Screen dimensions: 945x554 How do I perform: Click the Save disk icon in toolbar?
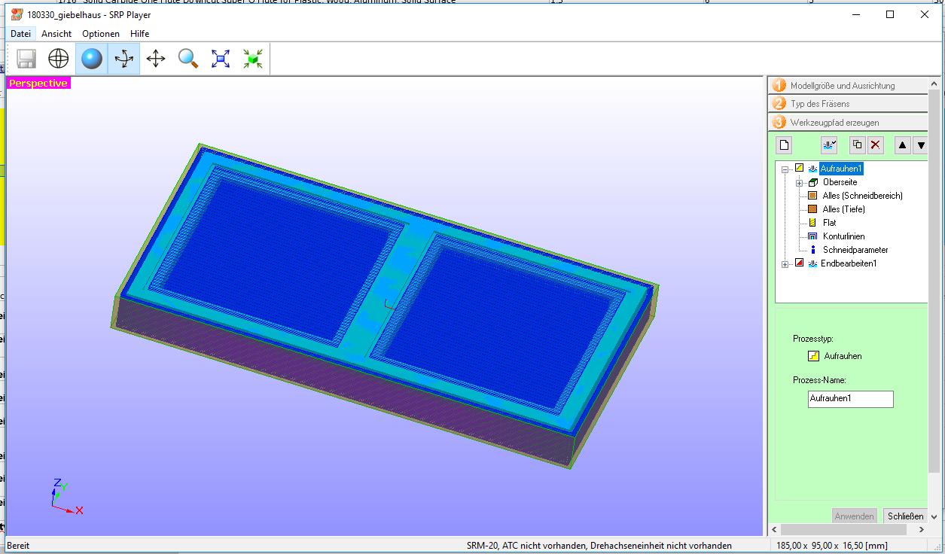pos(27,59)
